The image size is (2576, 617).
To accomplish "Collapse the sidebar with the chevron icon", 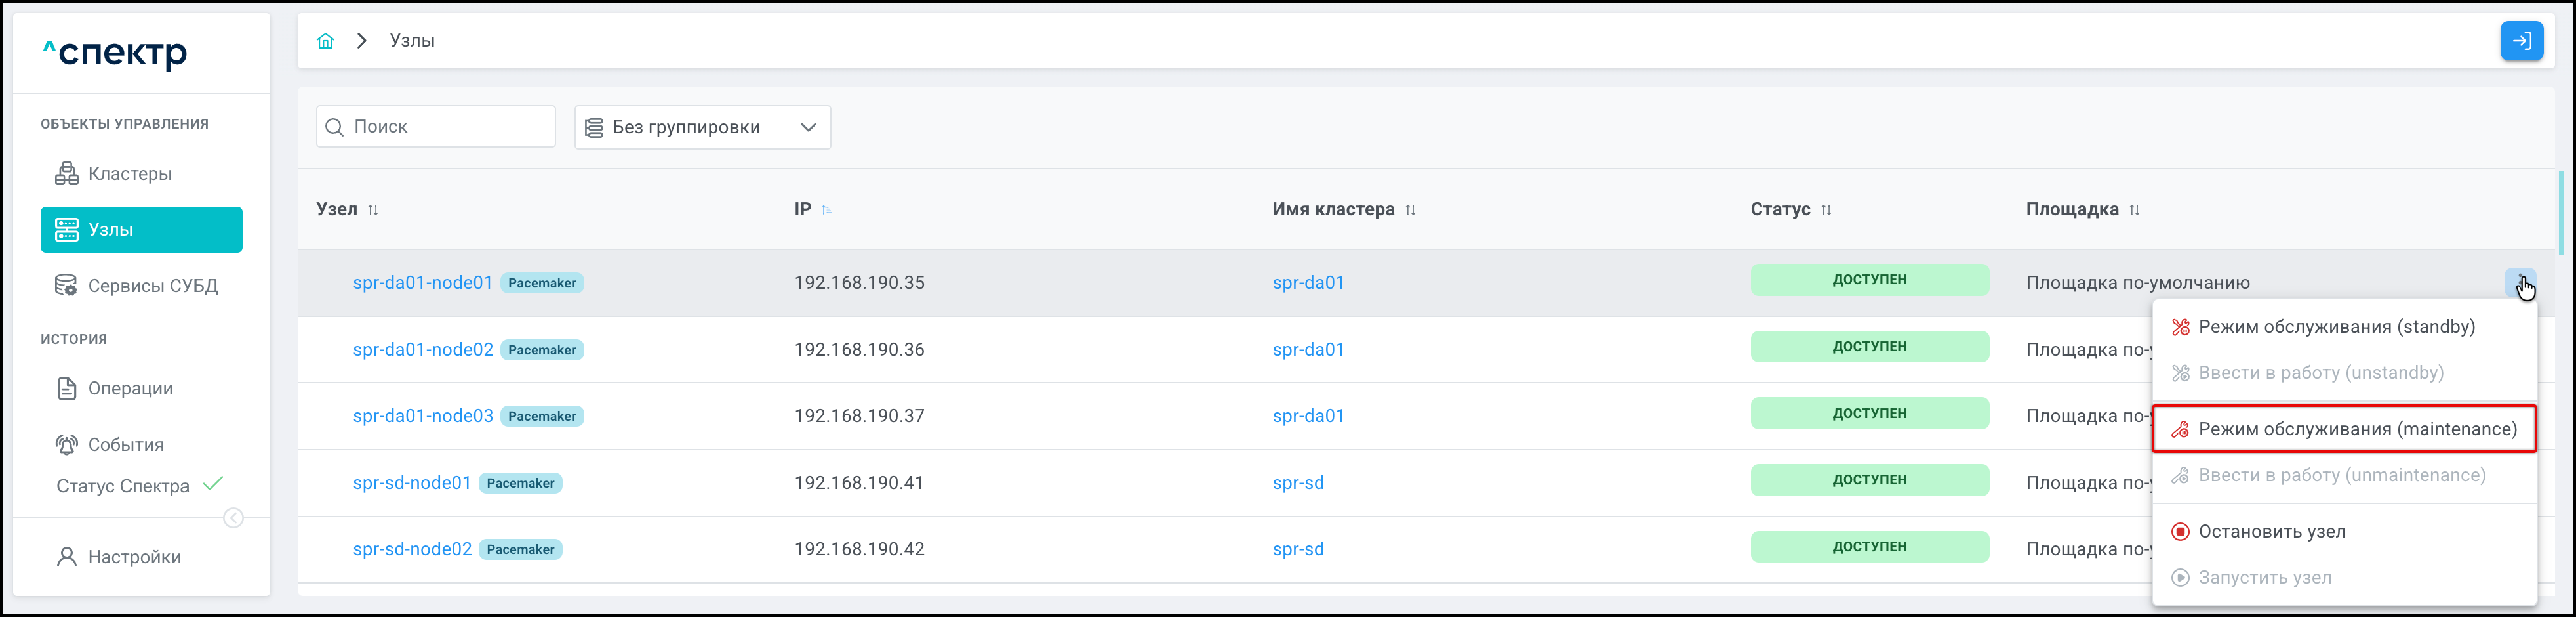I will 233,518.
